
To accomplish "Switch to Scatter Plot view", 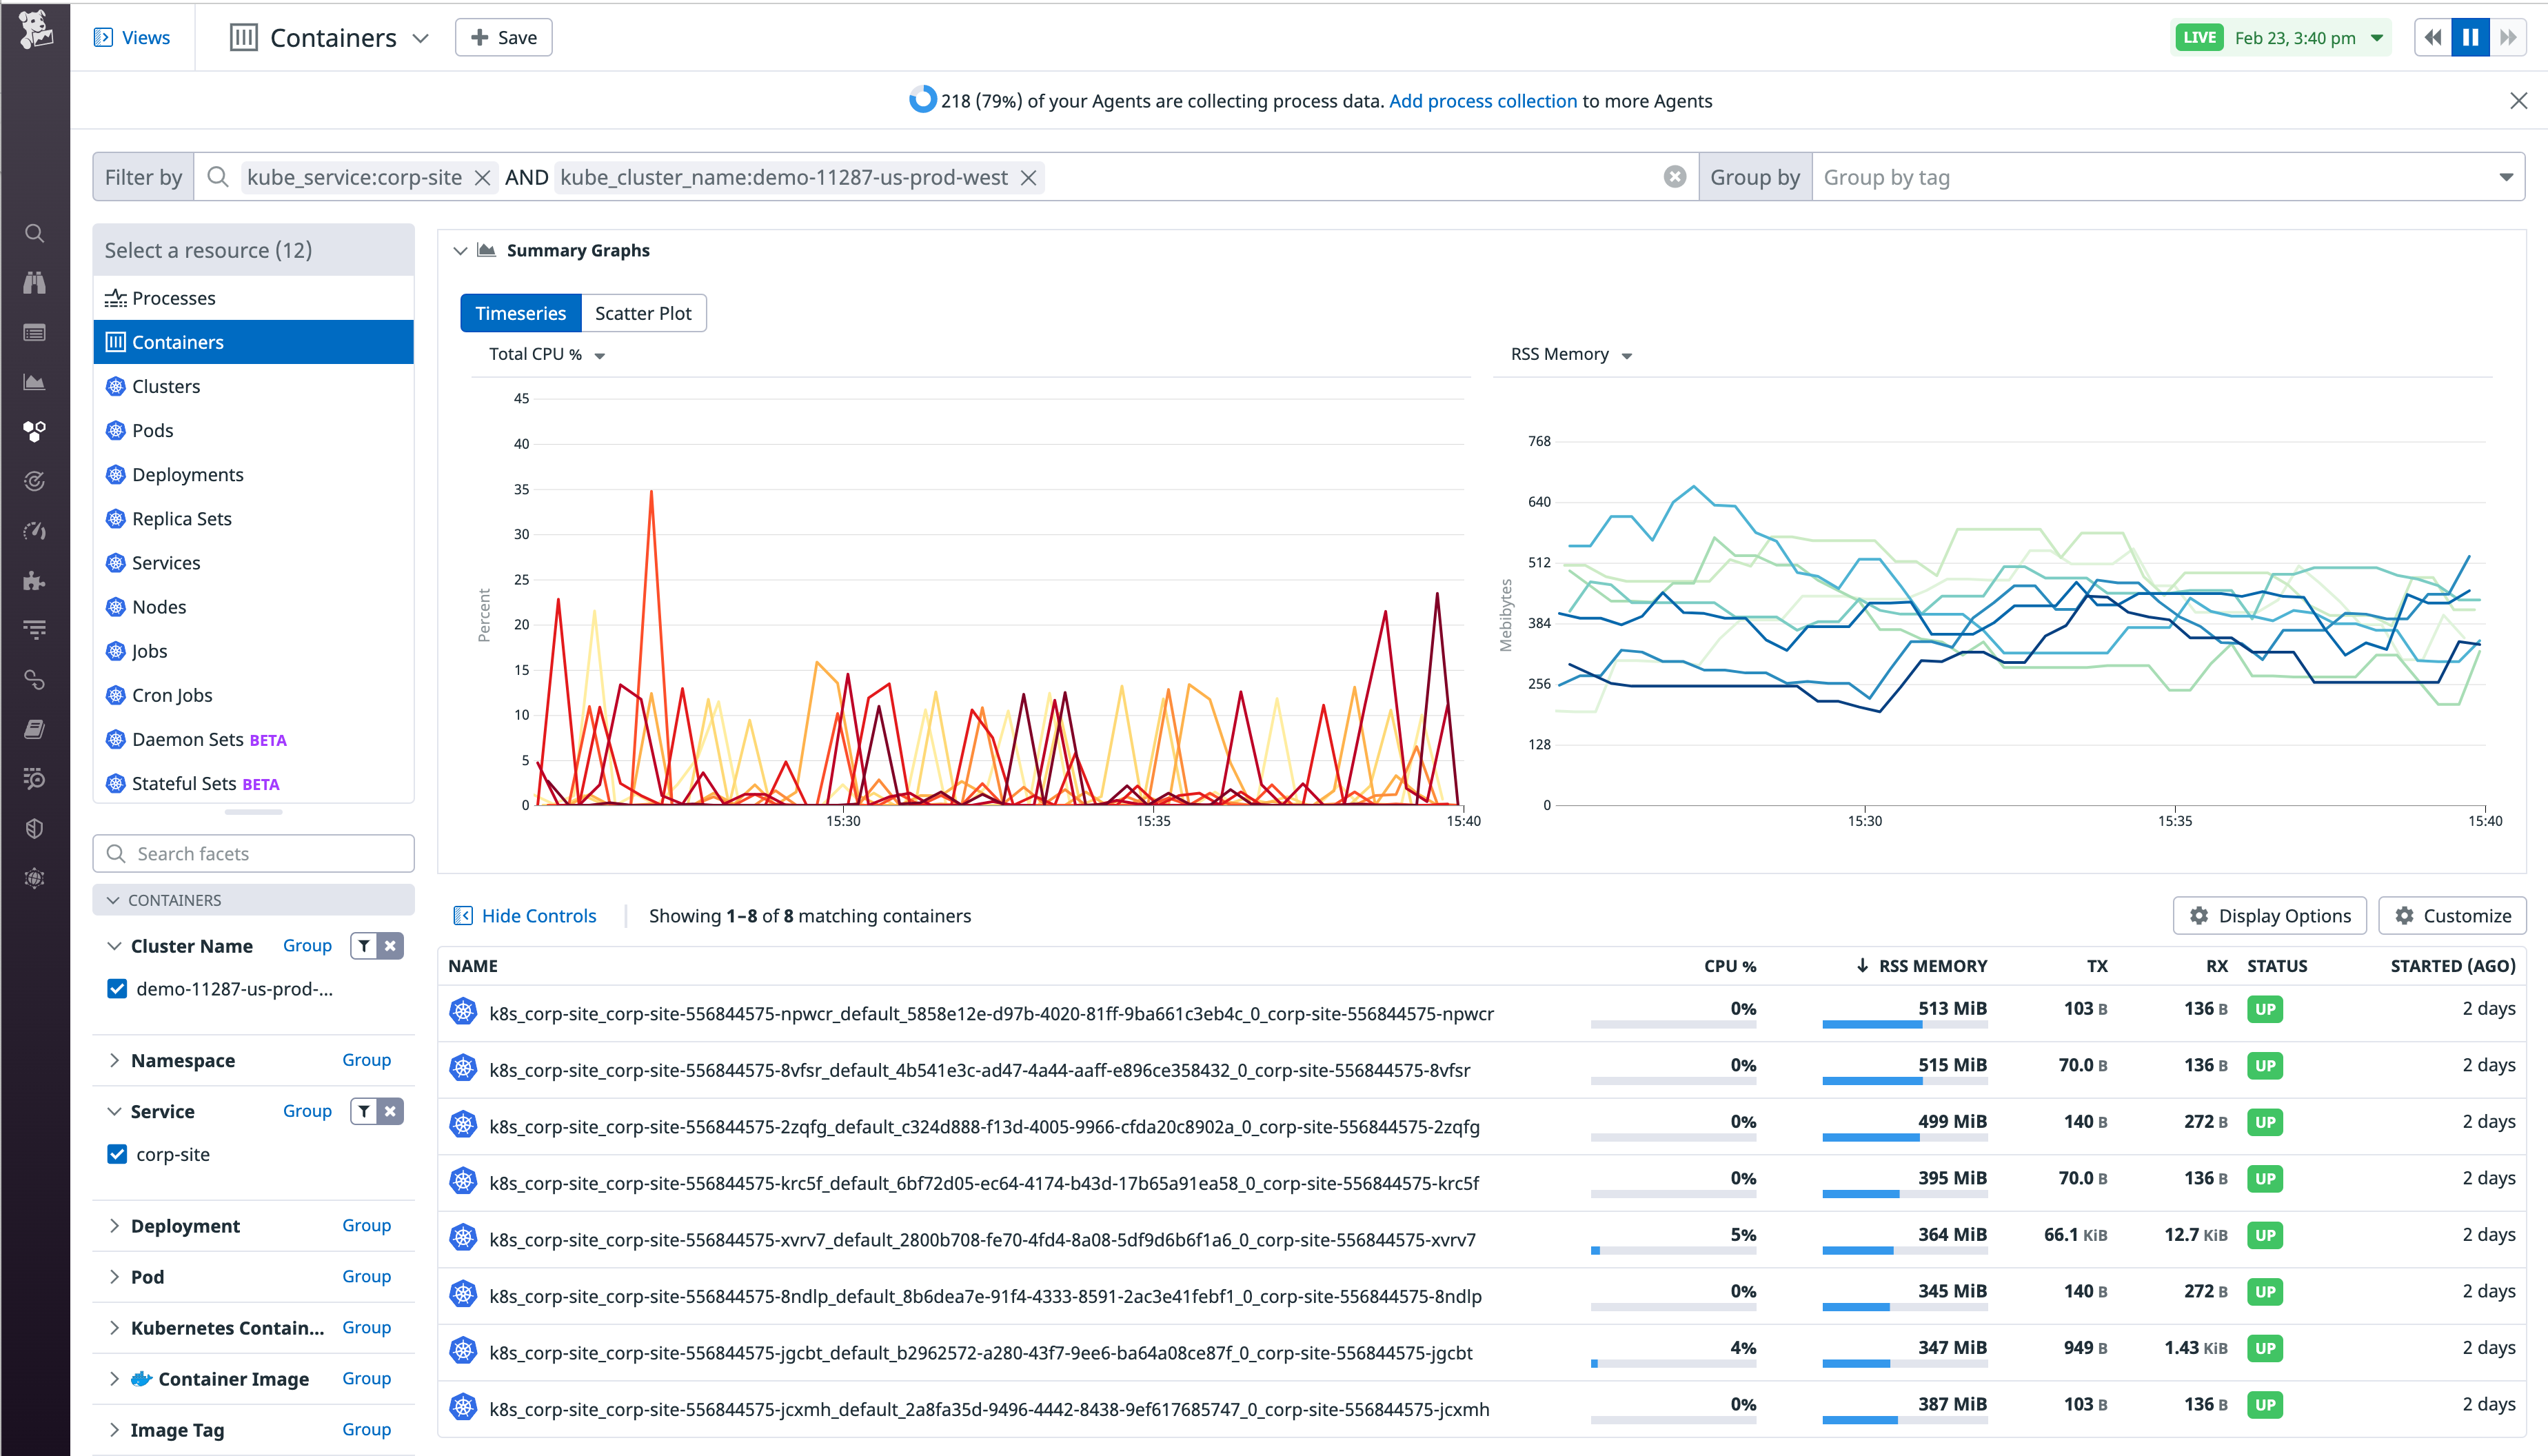I will pyautogui.click(x=643, y=313).
